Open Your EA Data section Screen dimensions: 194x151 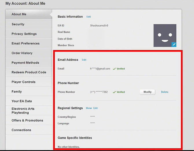[x=22, y=101]
